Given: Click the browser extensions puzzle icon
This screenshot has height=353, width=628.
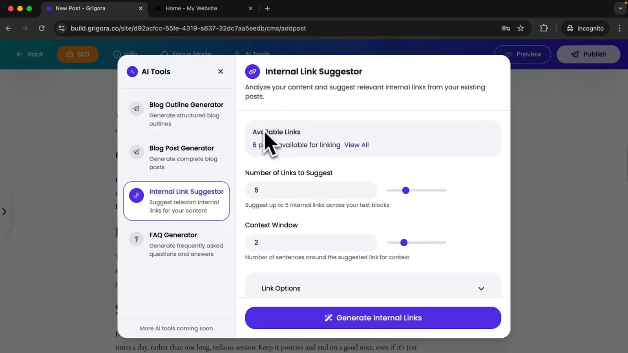Looking at the screenshot, I should tap(544, 28).
